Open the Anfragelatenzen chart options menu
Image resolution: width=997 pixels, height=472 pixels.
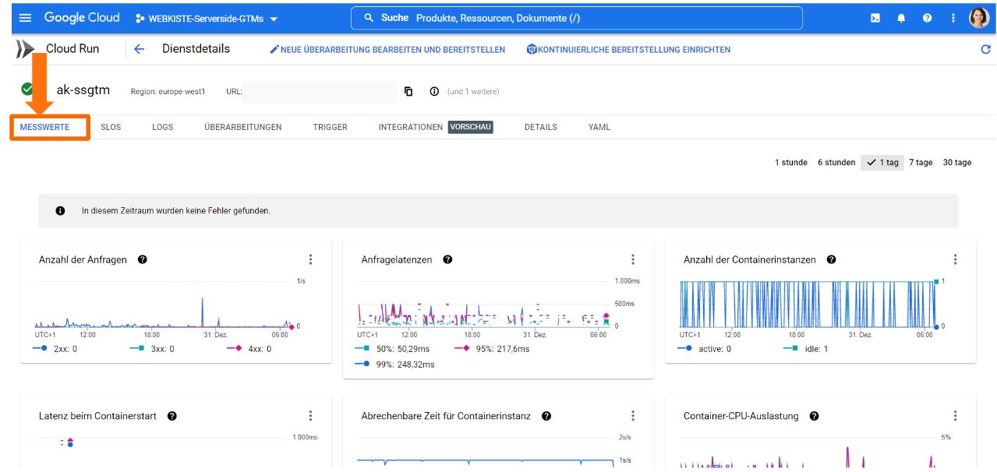click(633, 259)
